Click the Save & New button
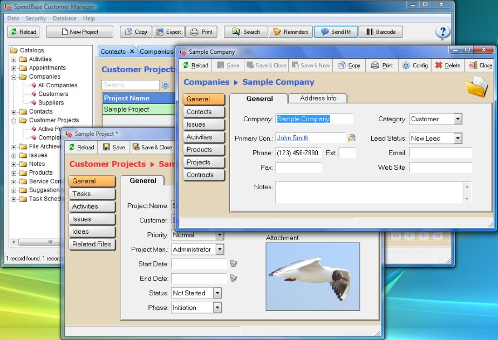This screenshot has width=498, height=340. [311, 65]
